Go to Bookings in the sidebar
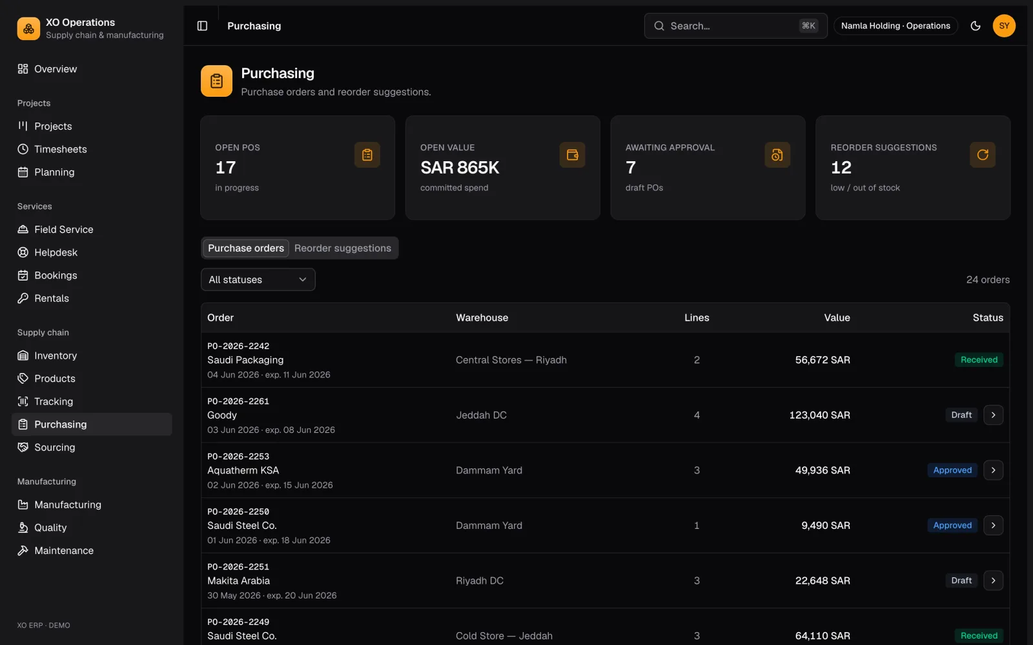Image resolution: width=1033 pixels, height=645 pixels. [92, 275]
